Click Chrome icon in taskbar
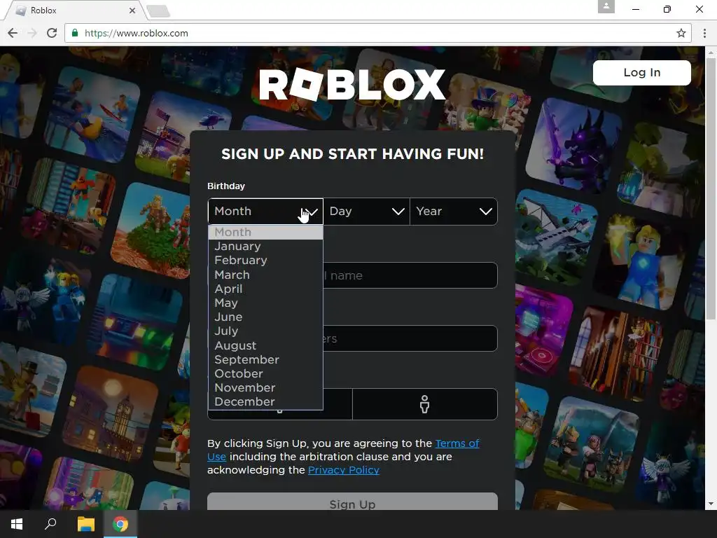 (x=120, y=524)
